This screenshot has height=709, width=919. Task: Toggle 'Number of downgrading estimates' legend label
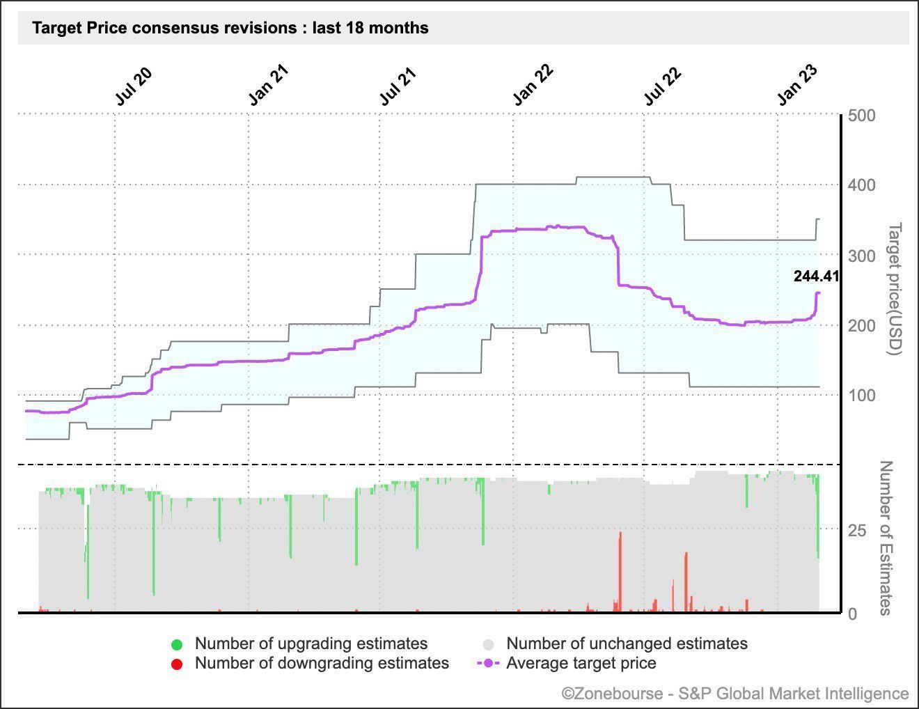pos(322,663)
